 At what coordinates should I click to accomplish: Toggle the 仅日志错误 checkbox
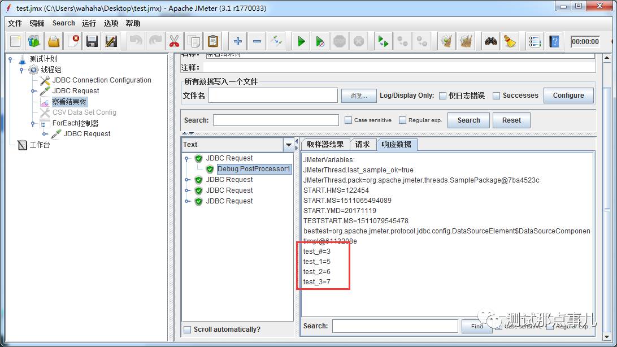pos(442,96)
